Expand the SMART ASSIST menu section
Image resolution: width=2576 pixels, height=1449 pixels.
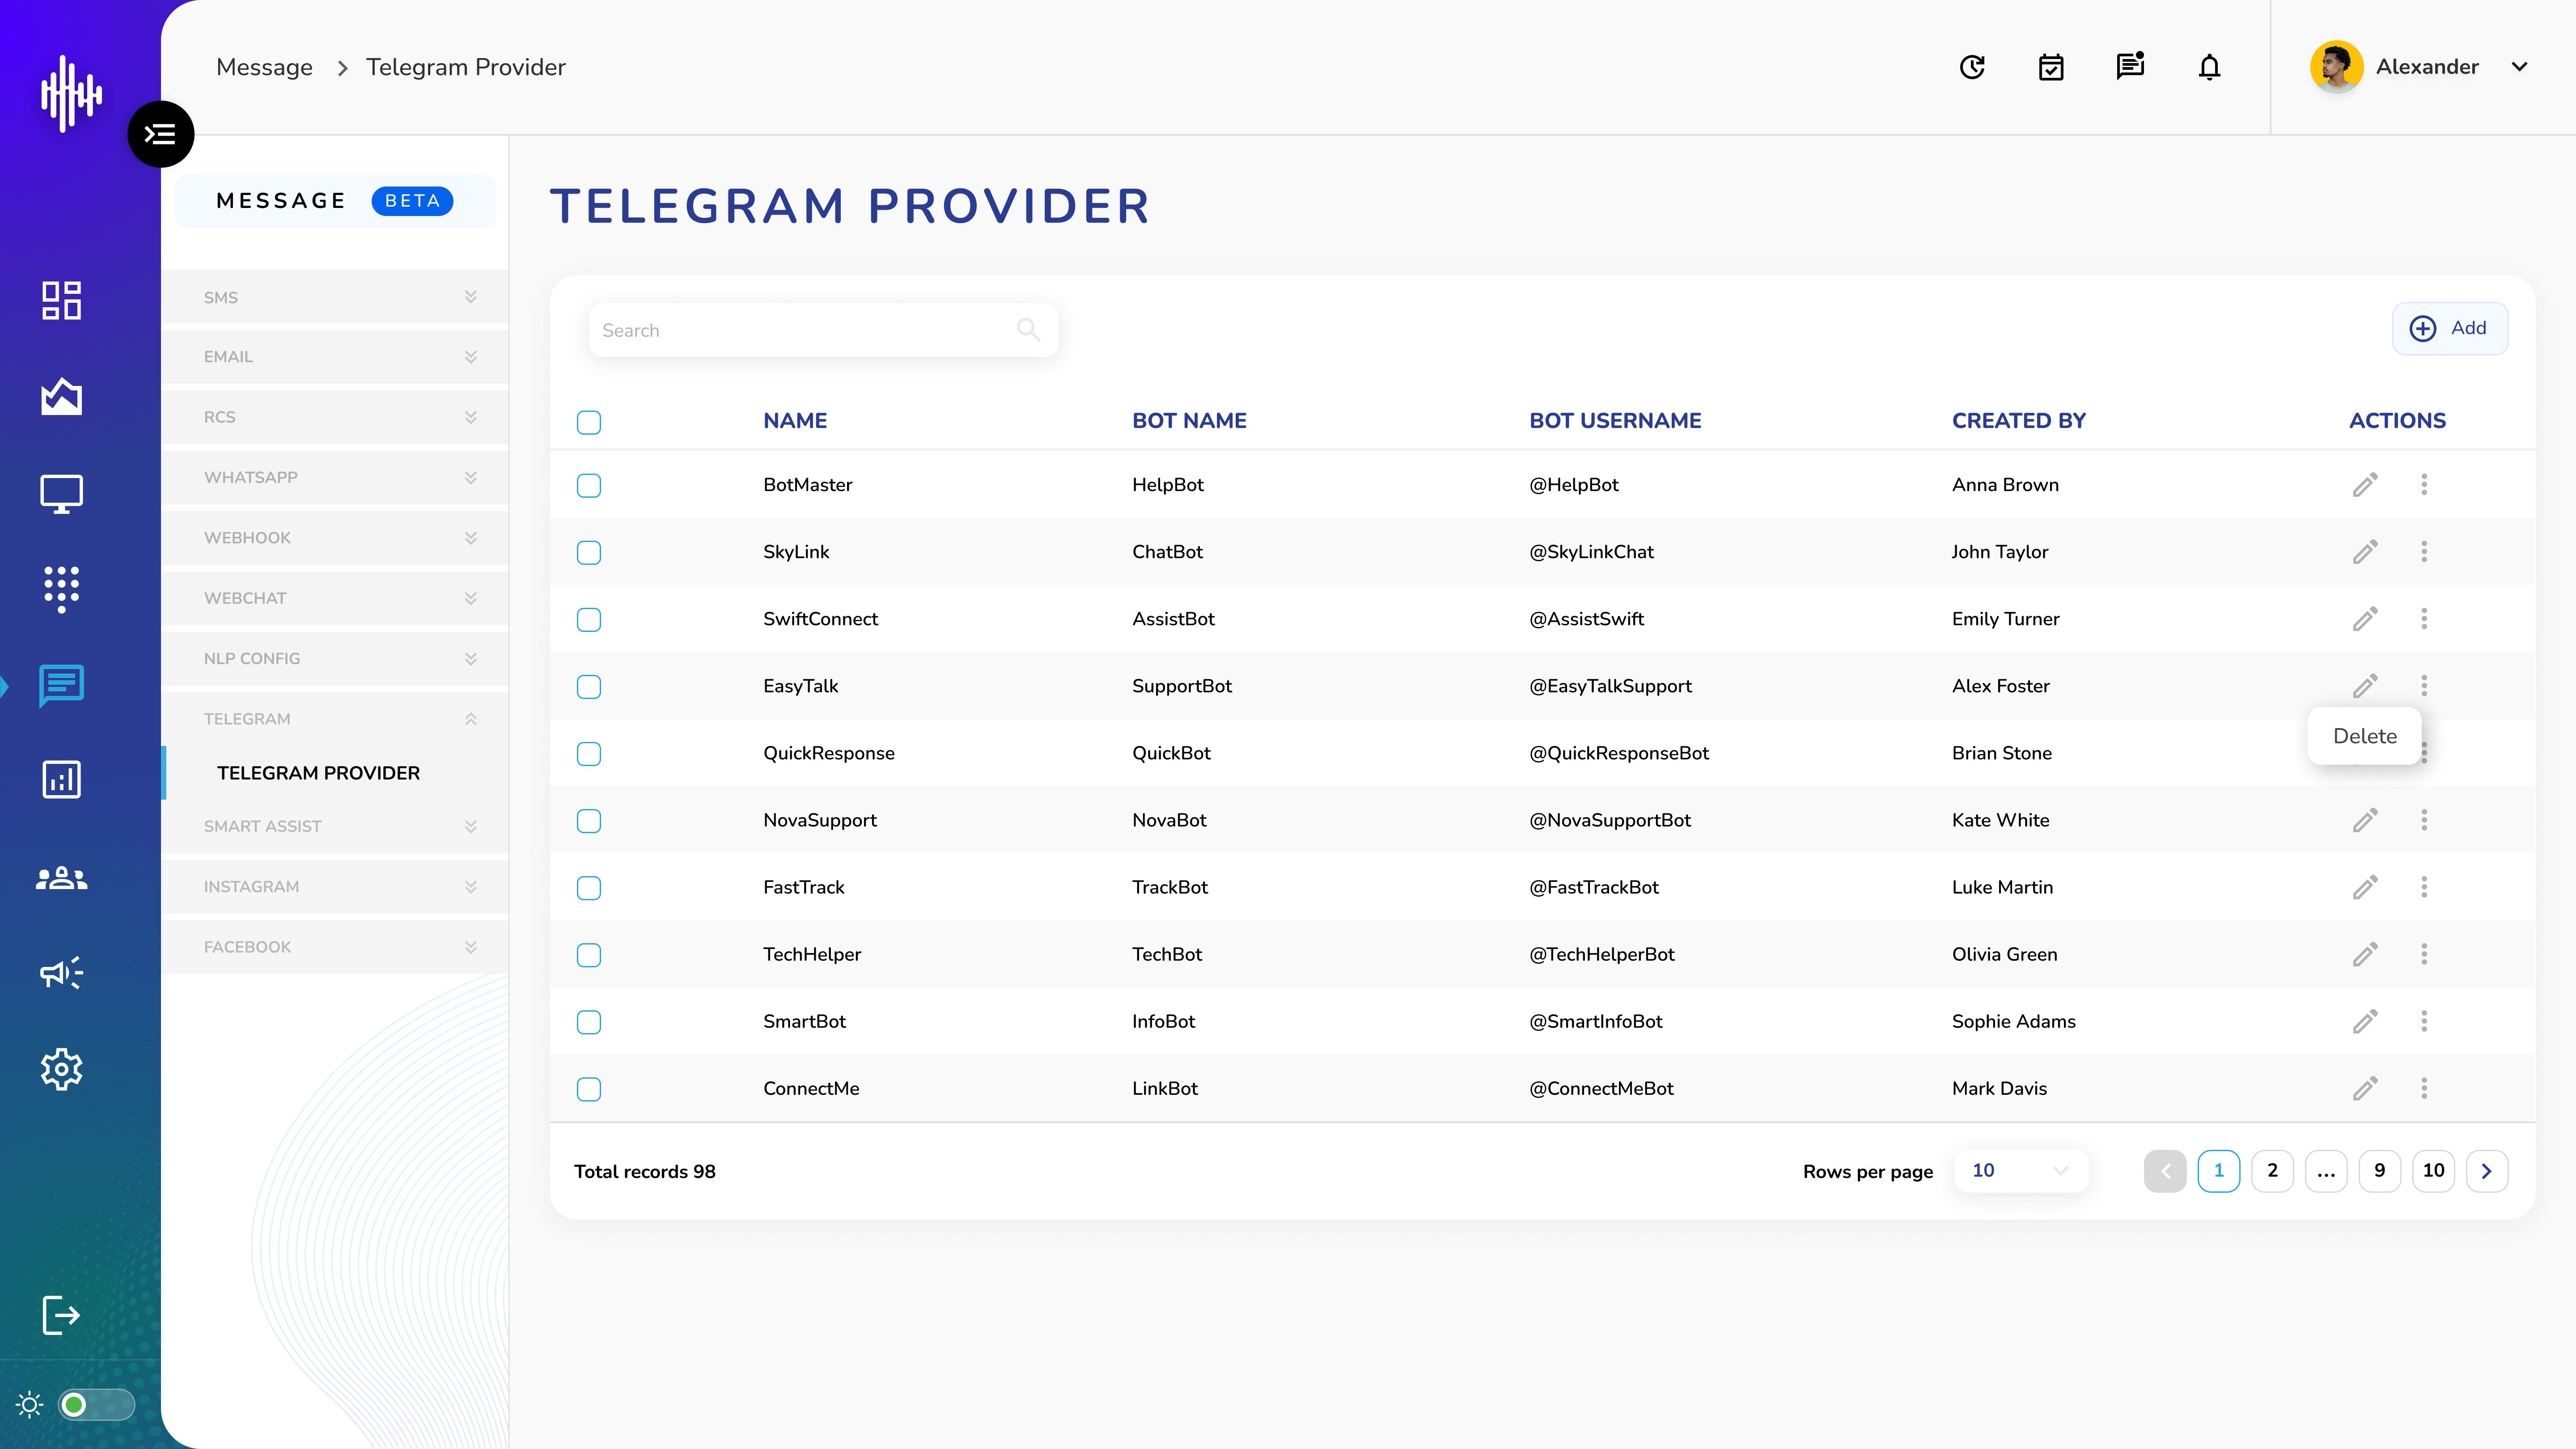[335, 826]
